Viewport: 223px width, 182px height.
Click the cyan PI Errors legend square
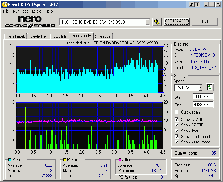9,160
